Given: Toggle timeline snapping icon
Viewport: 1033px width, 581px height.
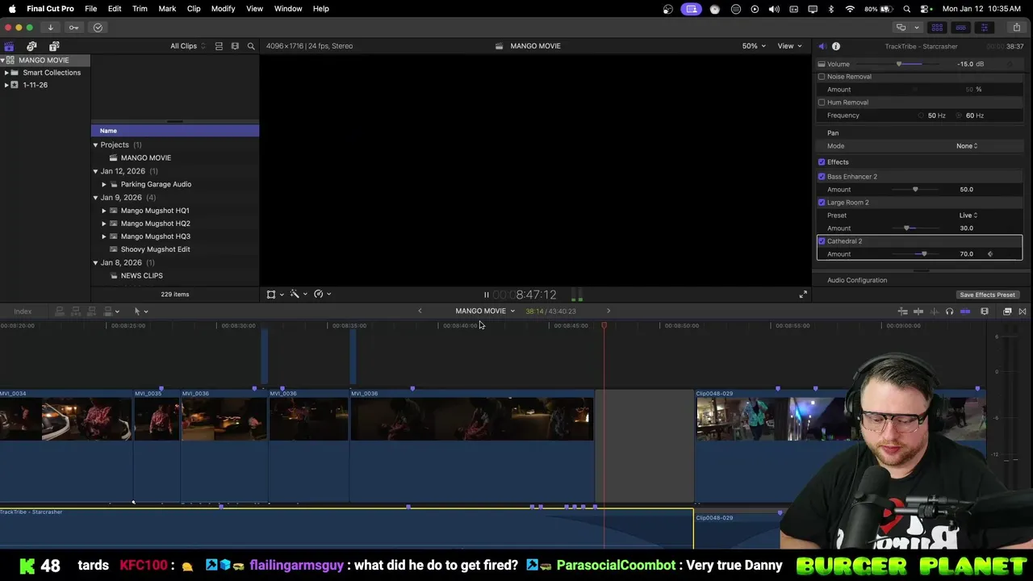Looking at the screenshot, I should click(964, 311).
